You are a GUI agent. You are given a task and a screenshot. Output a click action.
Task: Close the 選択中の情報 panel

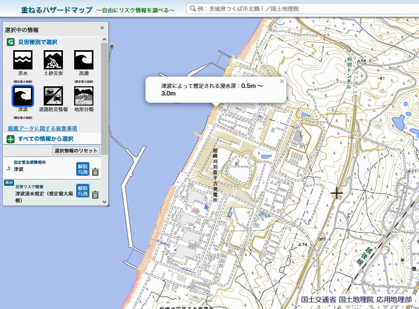[102, 28]
